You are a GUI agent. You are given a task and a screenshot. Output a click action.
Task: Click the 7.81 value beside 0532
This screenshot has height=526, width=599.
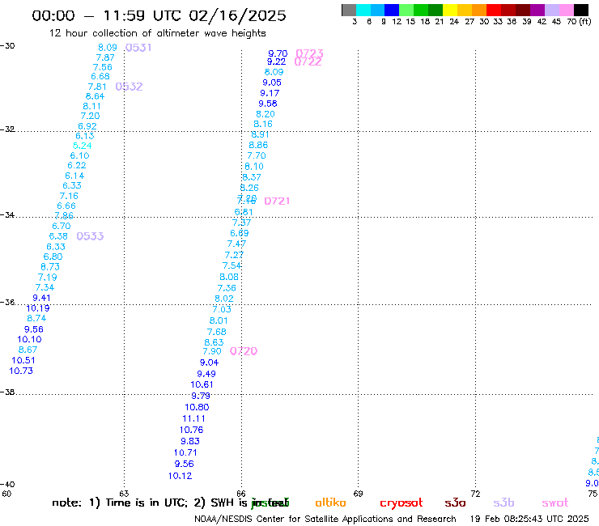pos(97,87)
